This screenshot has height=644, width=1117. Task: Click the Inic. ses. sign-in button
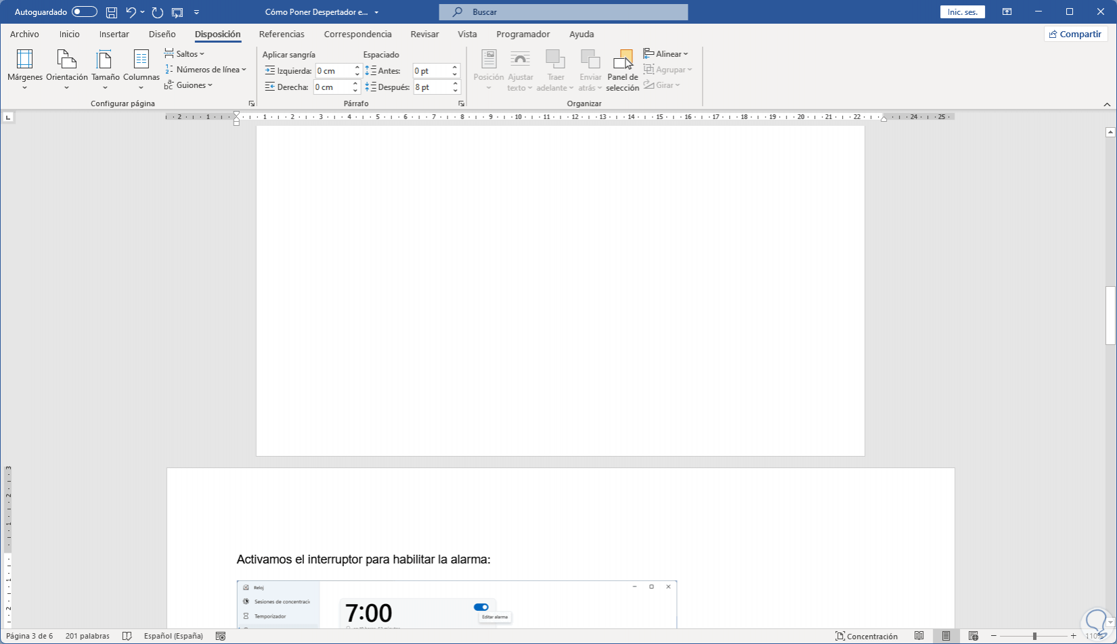click(962, 12)
